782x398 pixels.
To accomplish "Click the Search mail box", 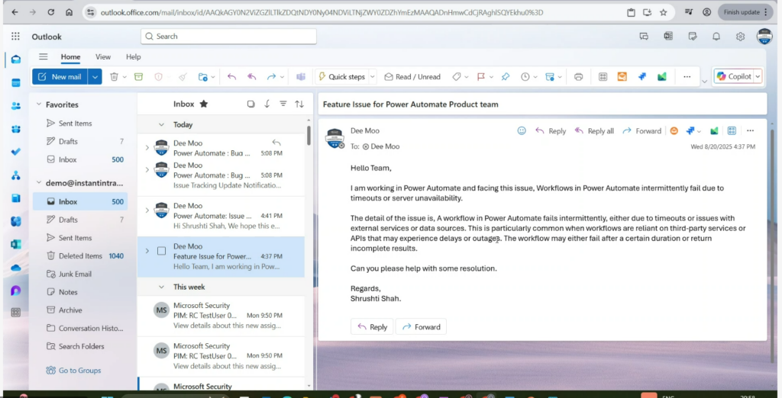I will 228,37.
